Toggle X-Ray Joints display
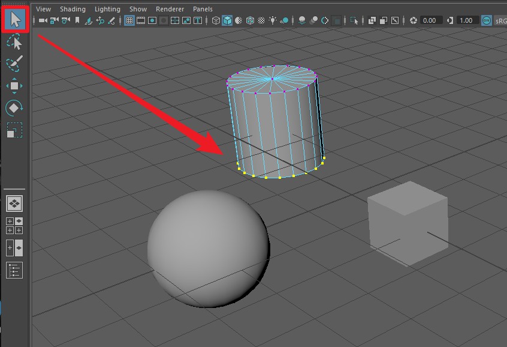Viewport: 507px width, 347px height. [395, 21]
